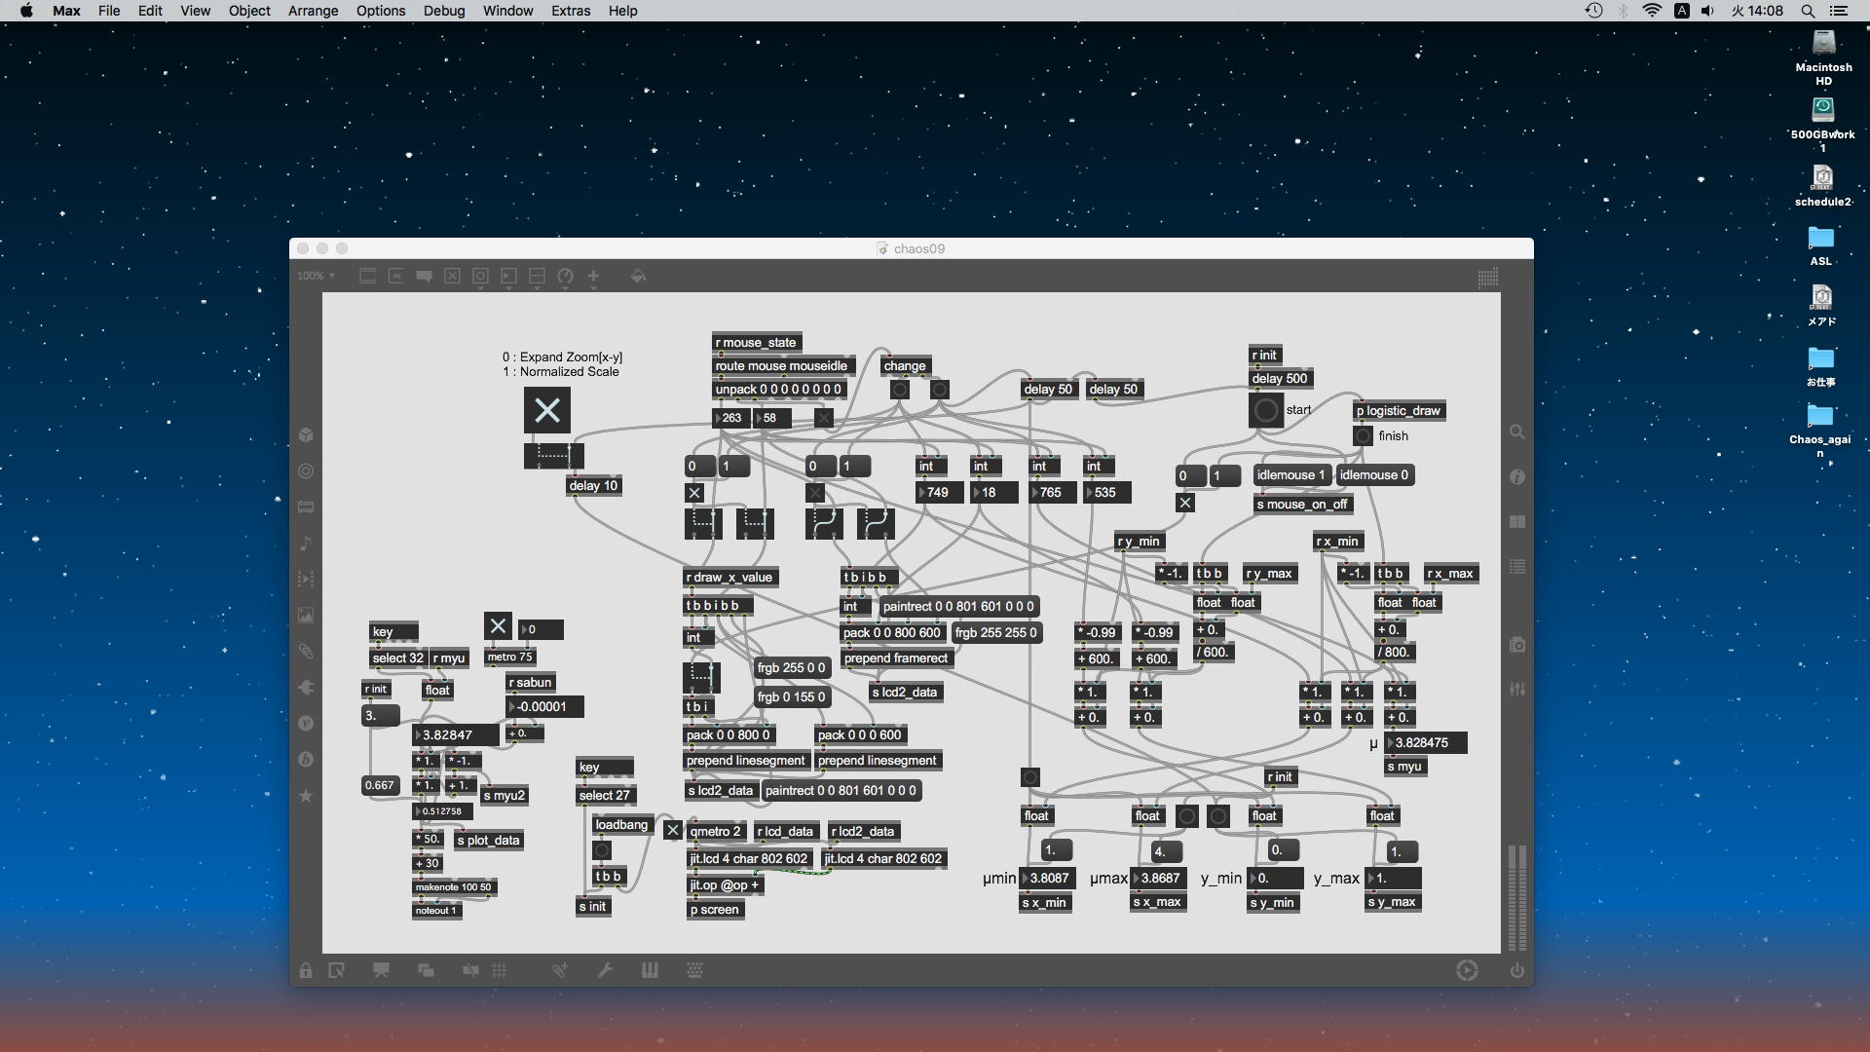Click the idlemouse 1 message box
Image resolution: width=1870 pixels, height=1052 pixels.
(x=1290, y=475)
